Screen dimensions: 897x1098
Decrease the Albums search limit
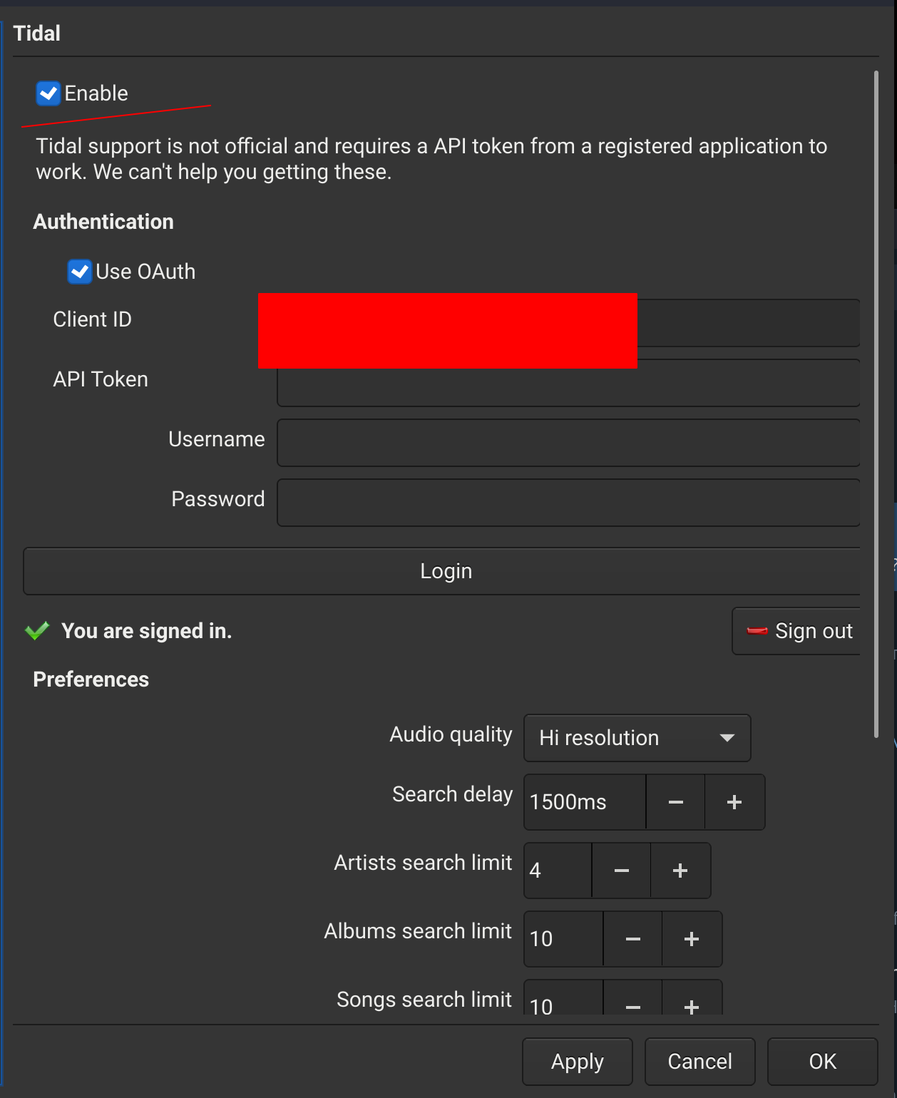point(633,939)
